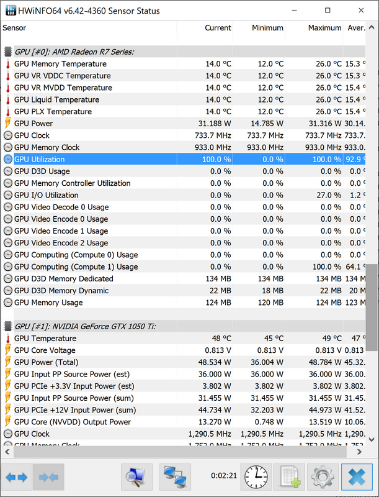Viewport: 379px width, 497px height.
Task: Select GPU PCIe +3.3V Input Power (est) row
Action: click(184, 386)
